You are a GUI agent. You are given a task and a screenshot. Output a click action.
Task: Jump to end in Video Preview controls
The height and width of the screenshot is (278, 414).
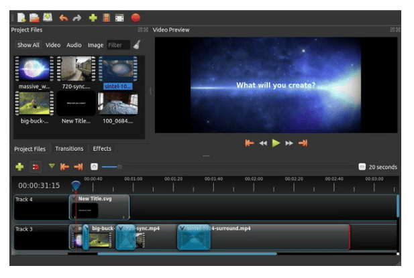[303, 143]
